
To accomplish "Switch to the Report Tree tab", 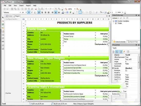I will 133,42.
